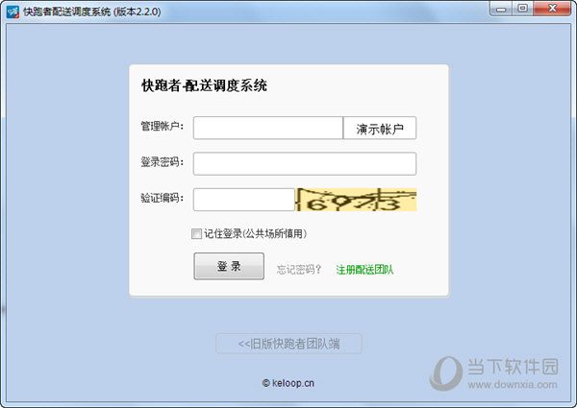Open the 忘记密码? forgot password link
Viewport: 577px width, 408px height.
point(299,270)
